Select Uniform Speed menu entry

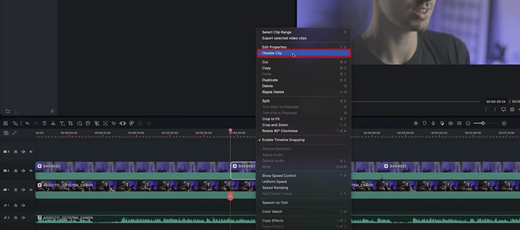(x=303, y=182)
